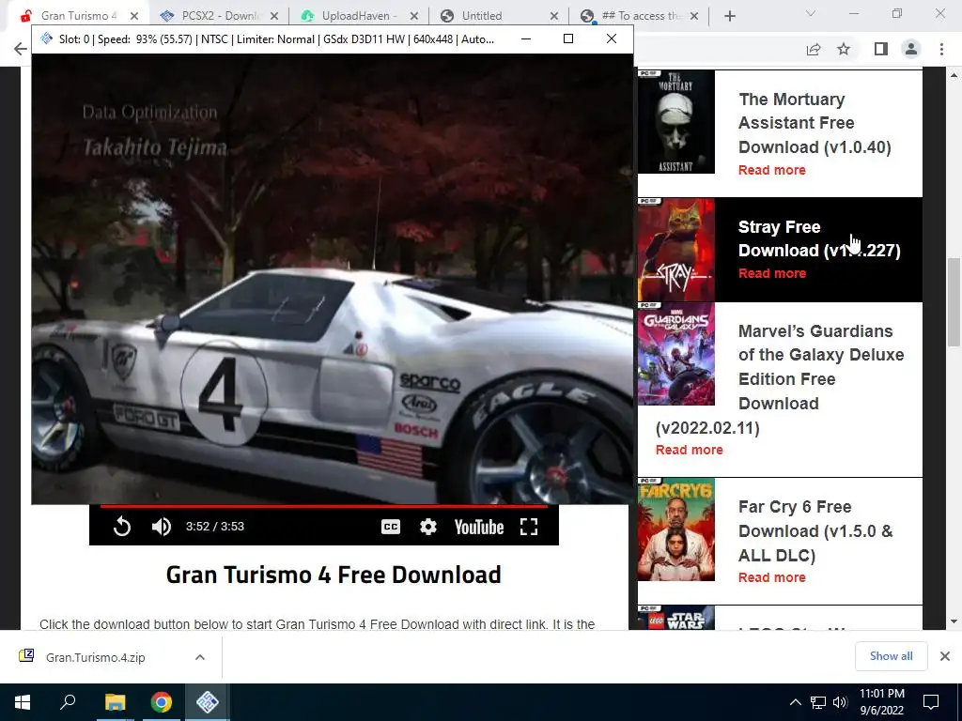Close the Gran Turismo 4 tab
This screenshot has height=721, width=962.
pyautogui.click(x=134, y=16)
